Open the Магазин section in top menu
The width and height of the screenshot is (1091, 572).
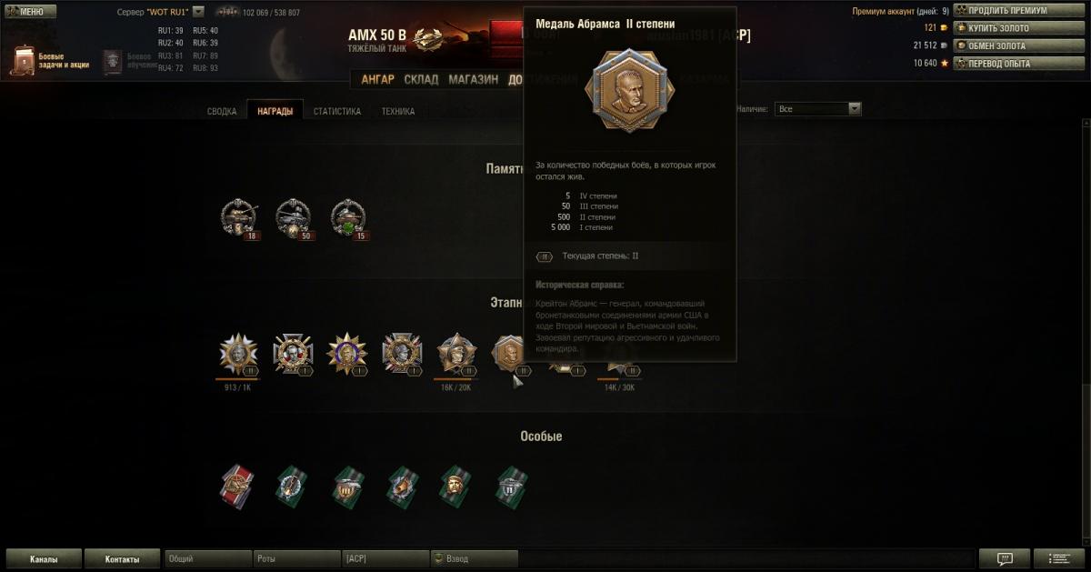pyautogui.click(x=473, y=79)
